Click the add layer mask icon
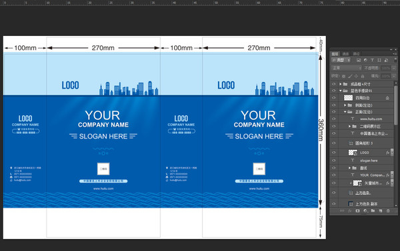Image resolution: width=400 pixels, height=251 pixels. coord(357,211)
